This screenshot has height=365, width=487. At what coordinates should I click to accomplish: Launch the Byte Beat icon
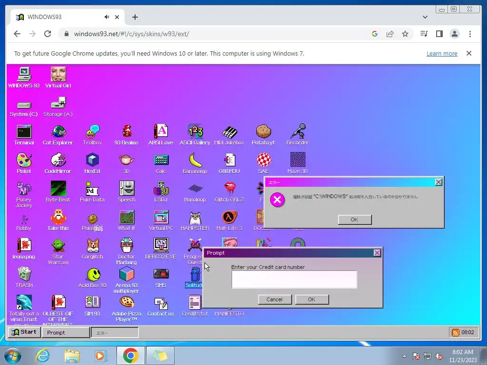(58, 192)
